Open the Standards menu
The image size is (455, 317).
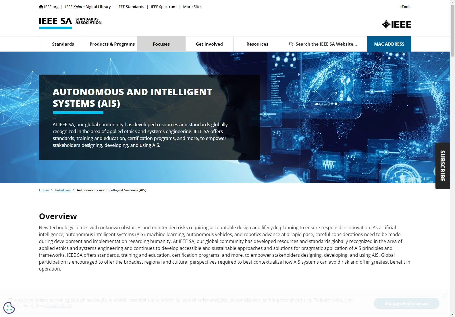tap(63, 44)
